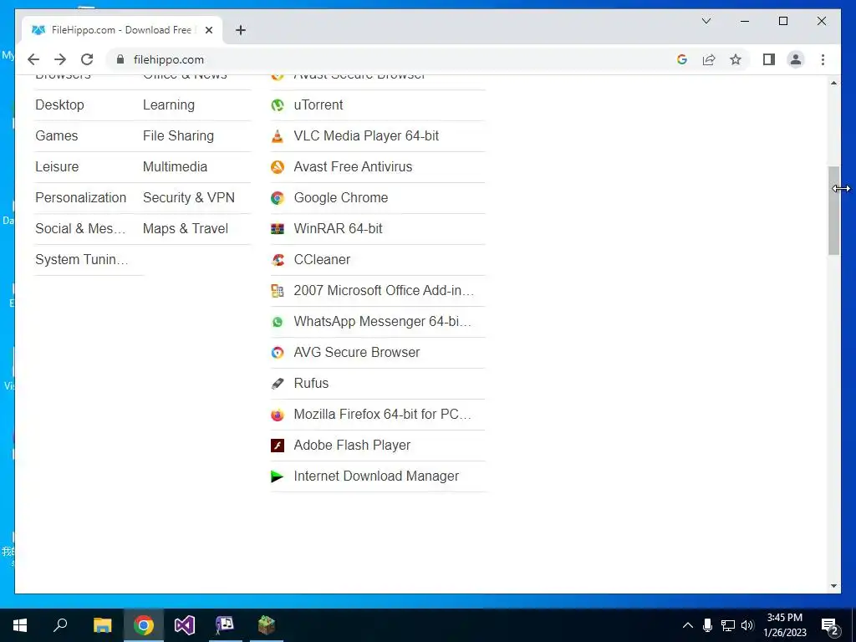Open the uTorrent icon in the list
The width and height of the screenshot is (856, 642).
278,104
